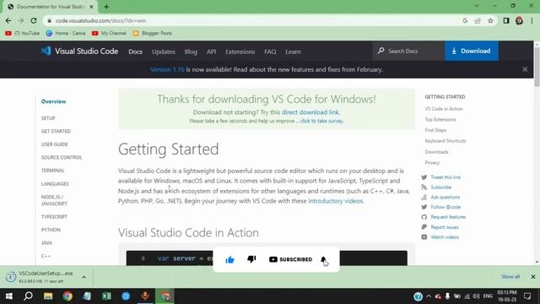Open the introductory videos link
Viewport: 540px width, 304px height.
[336, 201]
